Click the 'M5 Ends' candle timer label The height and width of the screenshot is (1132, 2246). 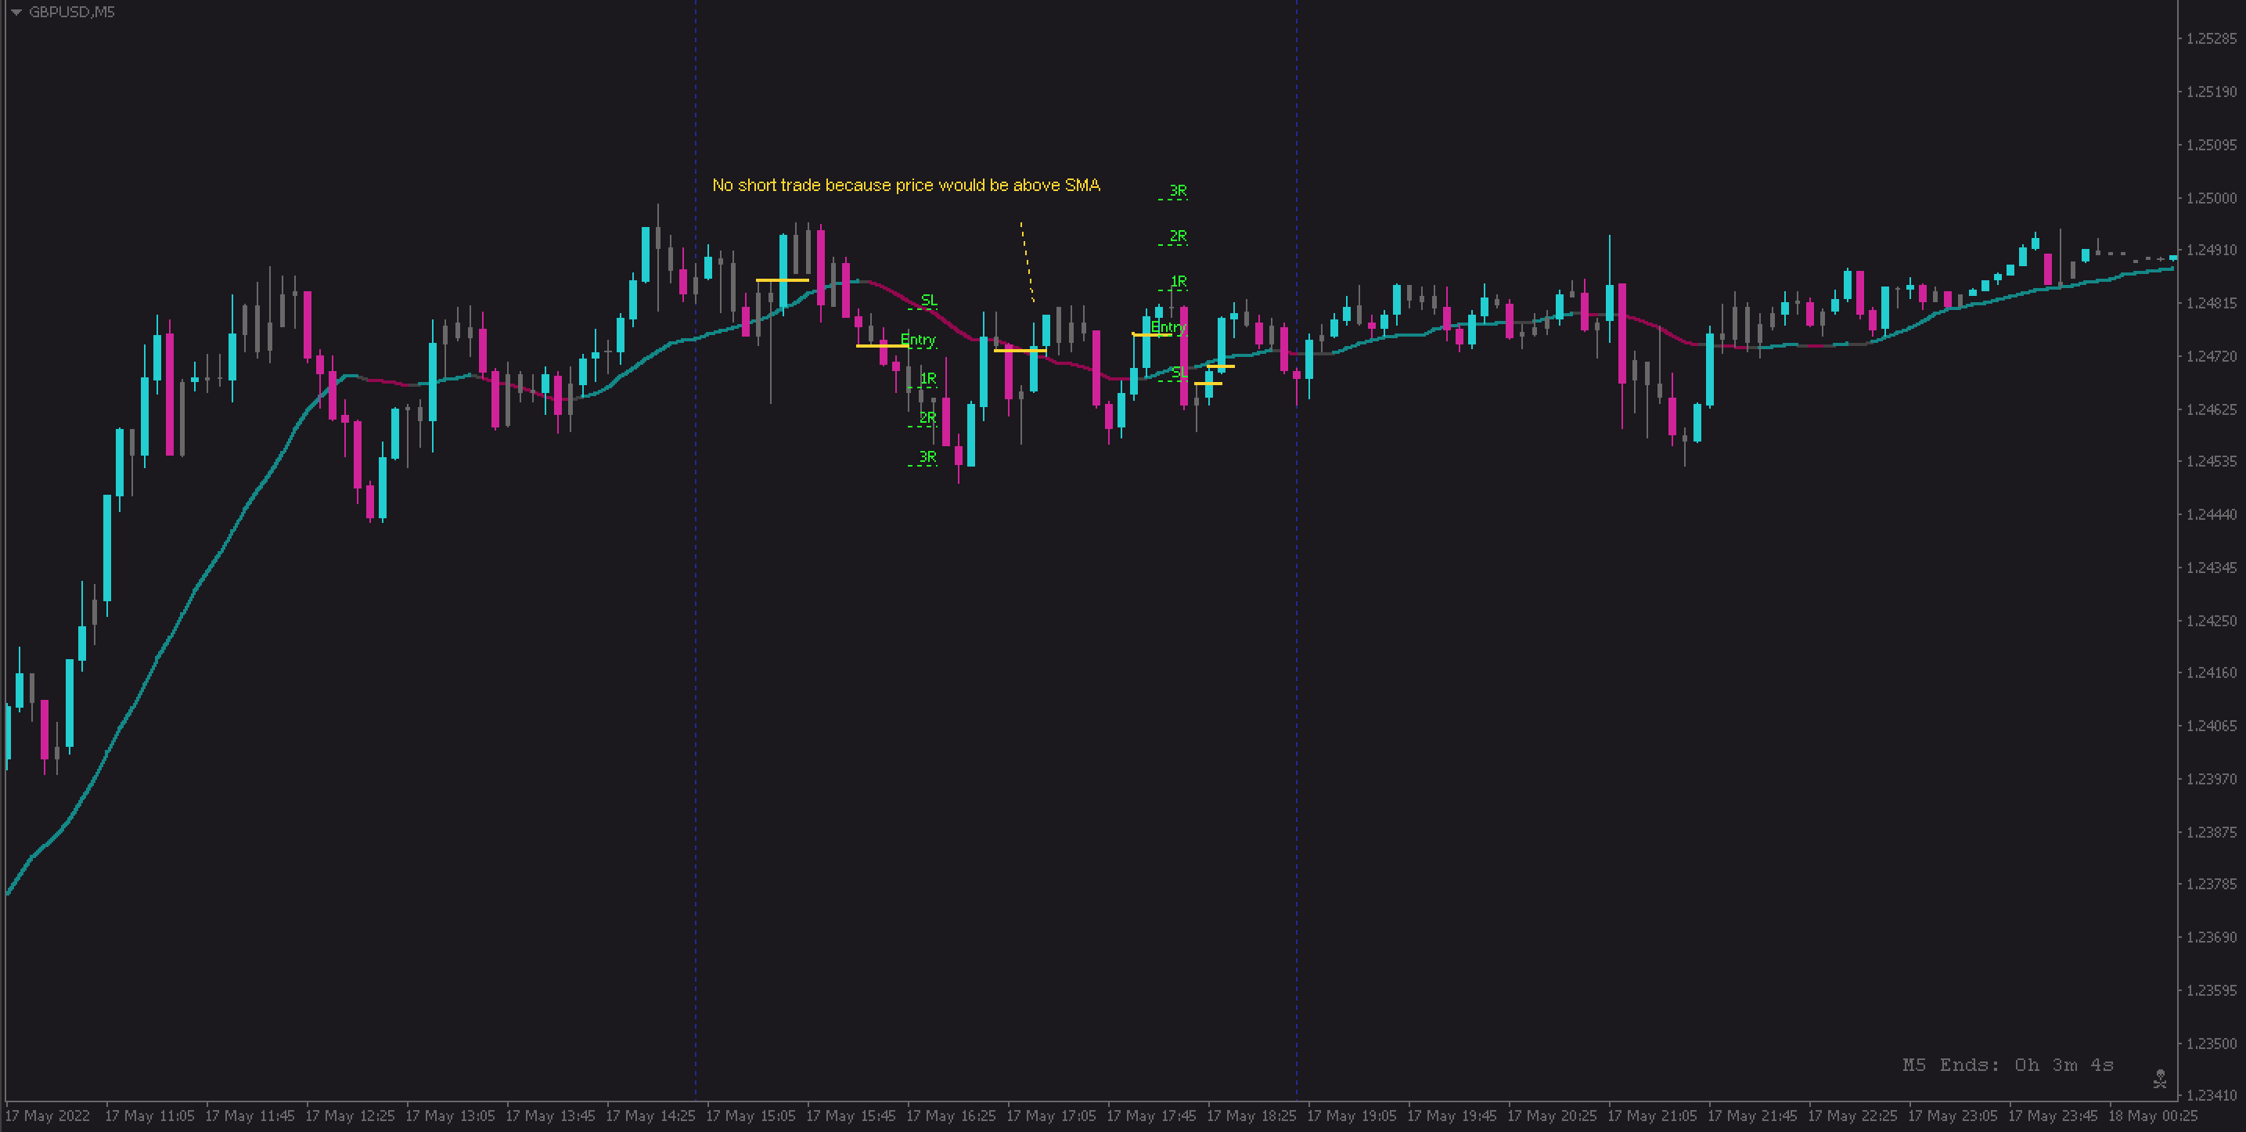coord(2007,1065)
